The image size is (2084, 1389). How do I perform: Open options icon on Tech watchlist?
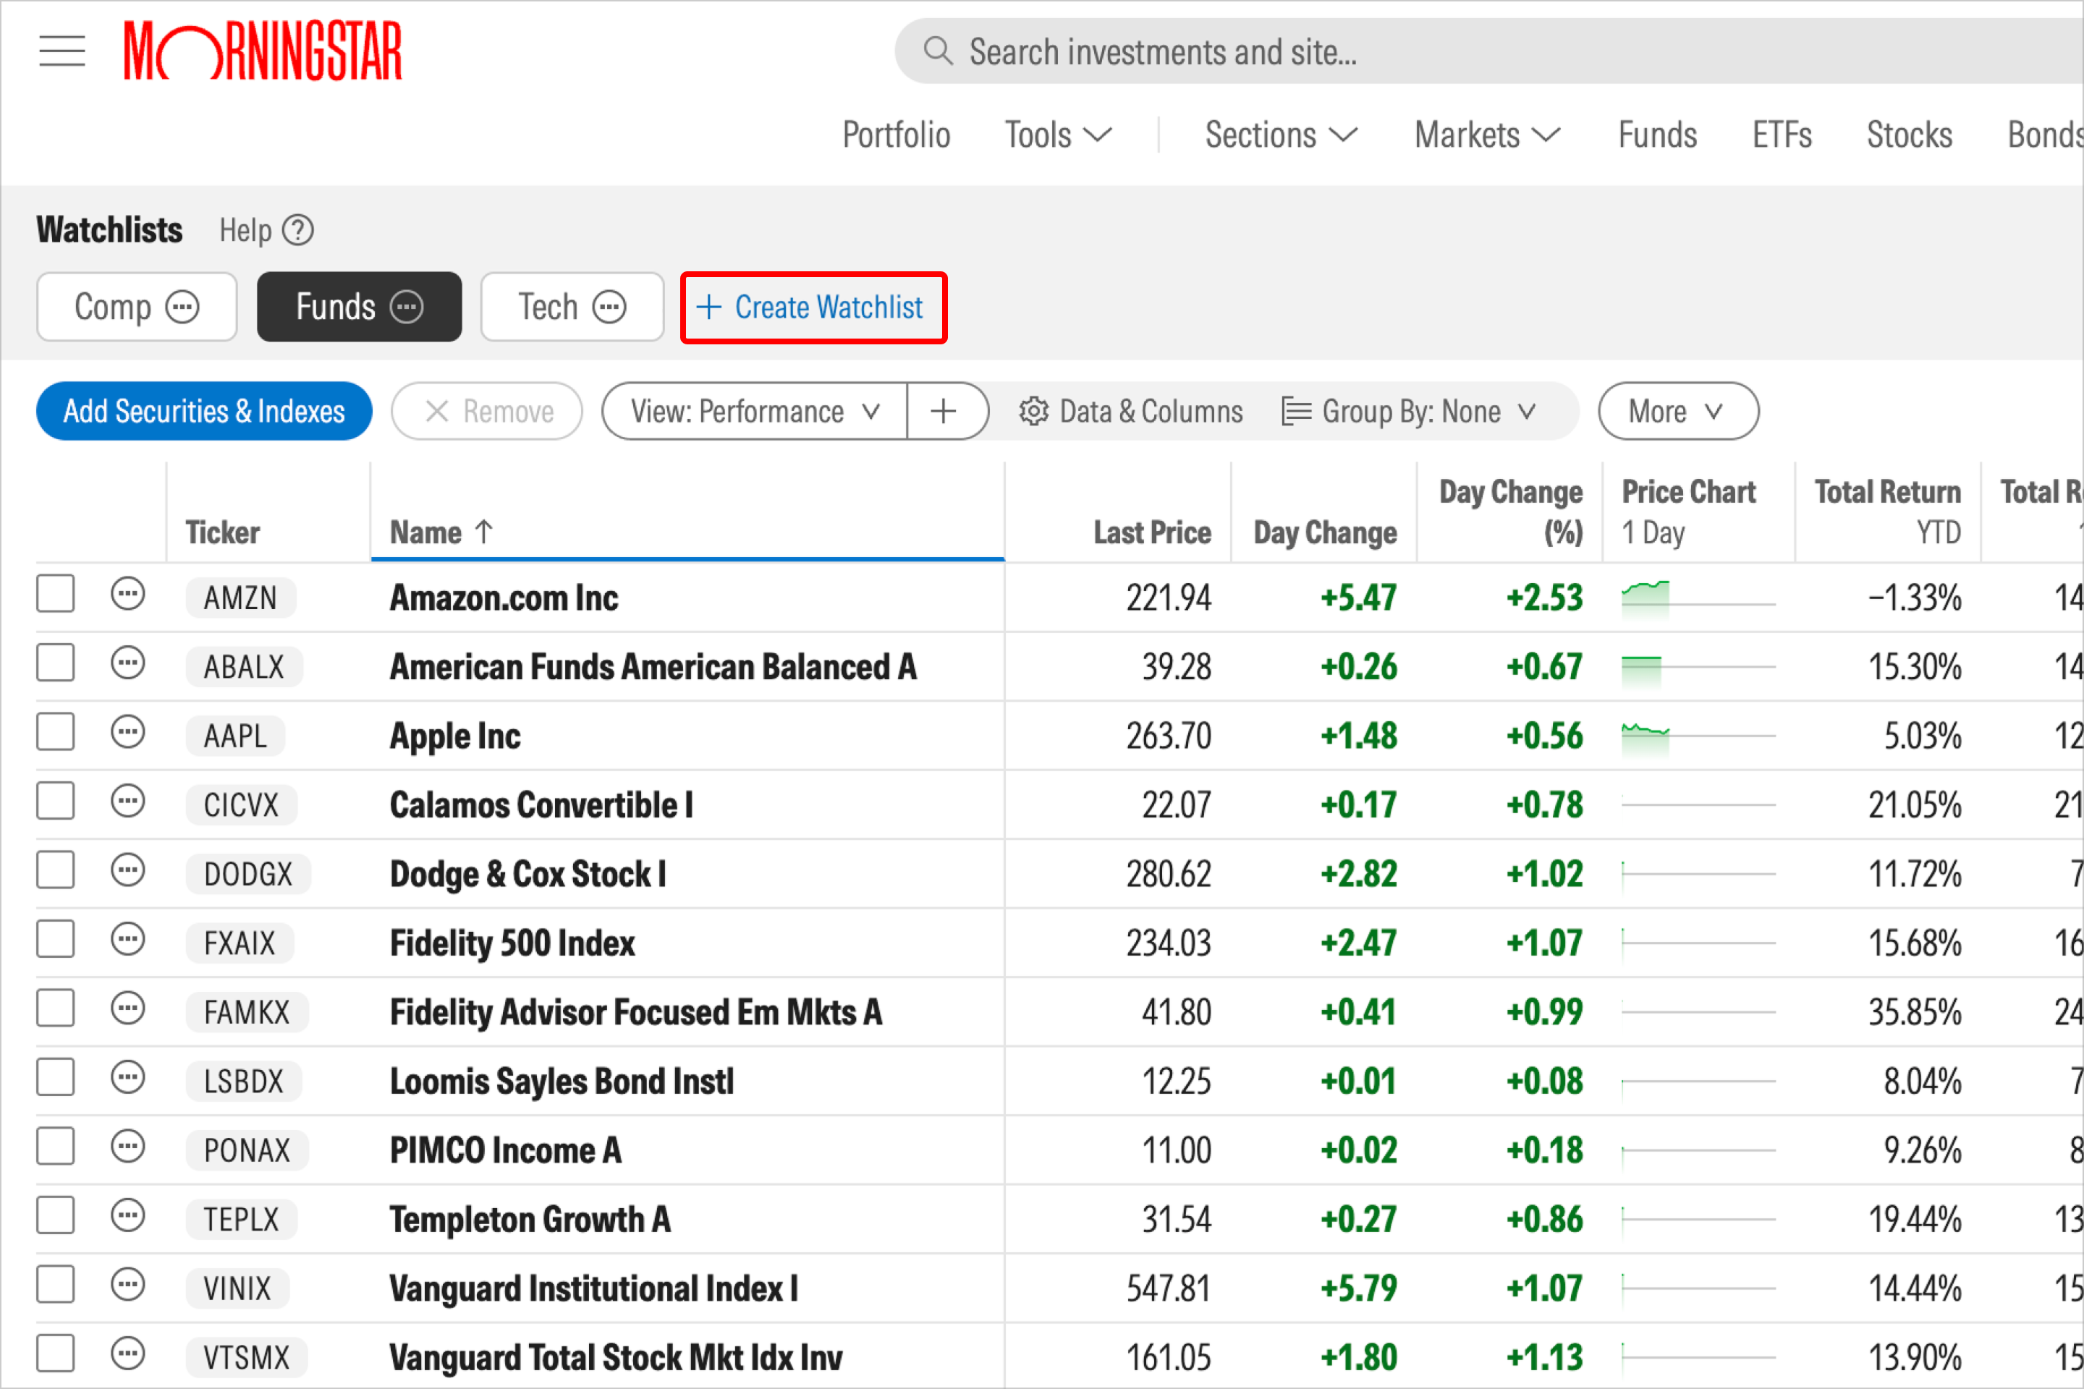point(609,307)
